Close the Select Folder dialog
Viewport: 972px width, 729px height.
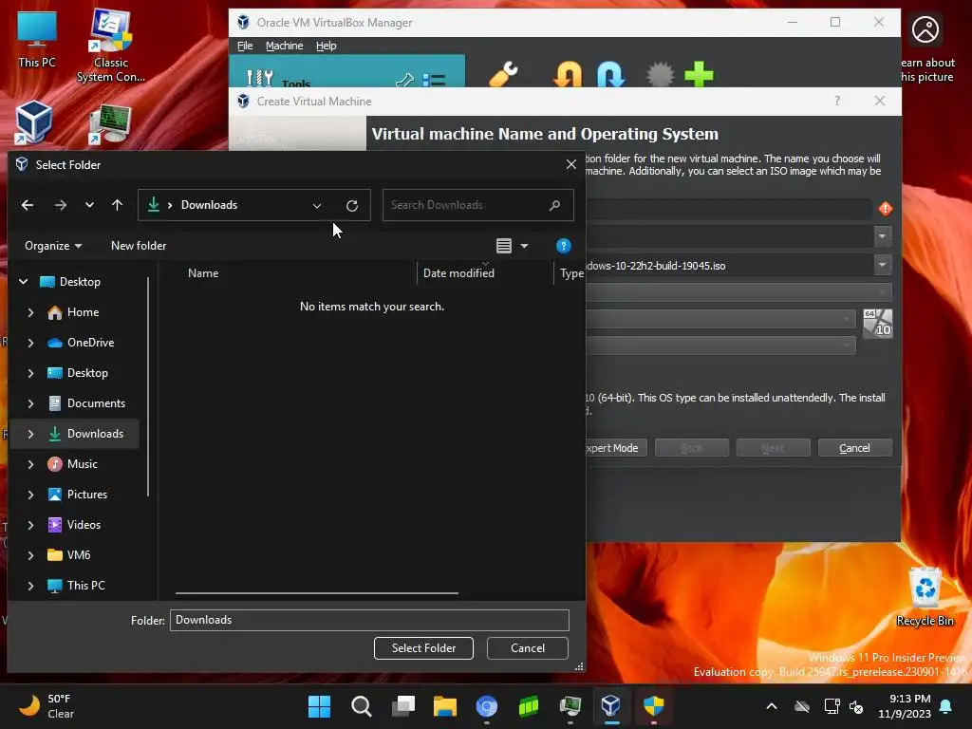tap(570, 165)
